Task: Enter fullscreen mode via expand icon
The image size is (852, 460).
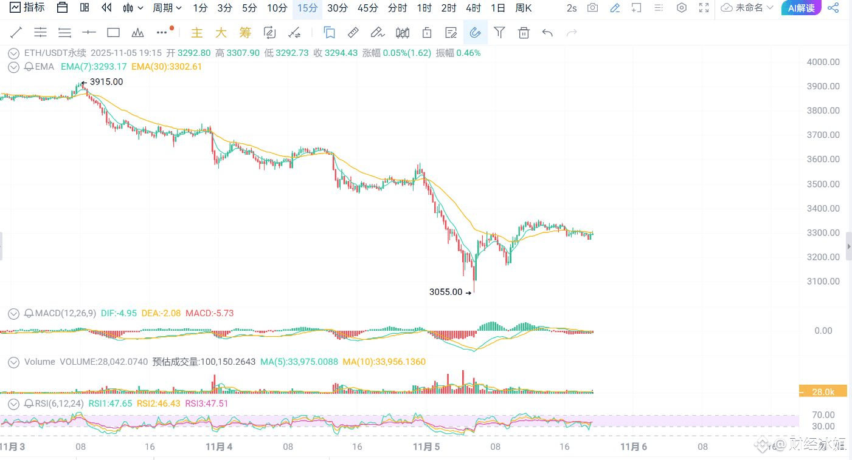Action: [704, 8]
